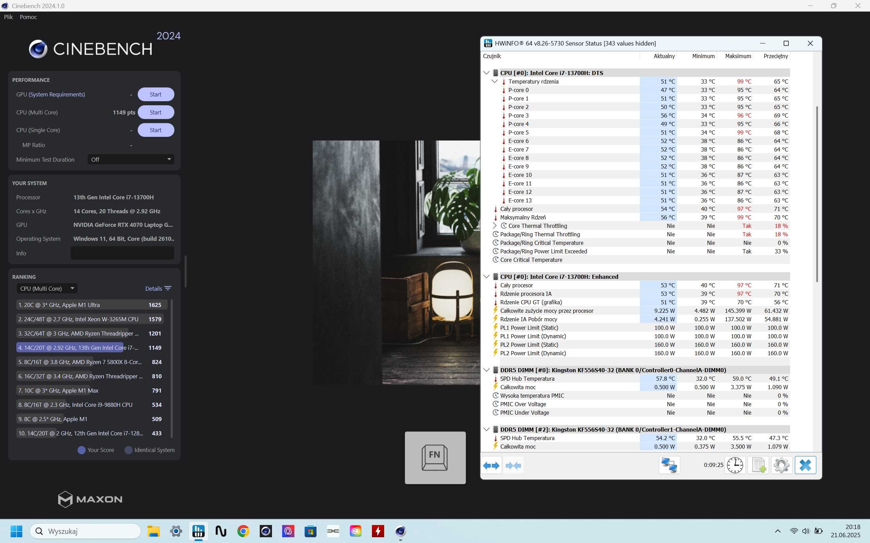870x543 pixels.
Task: Start the CPU (Single Core) benchmark
Action: (x=156, y=130)
